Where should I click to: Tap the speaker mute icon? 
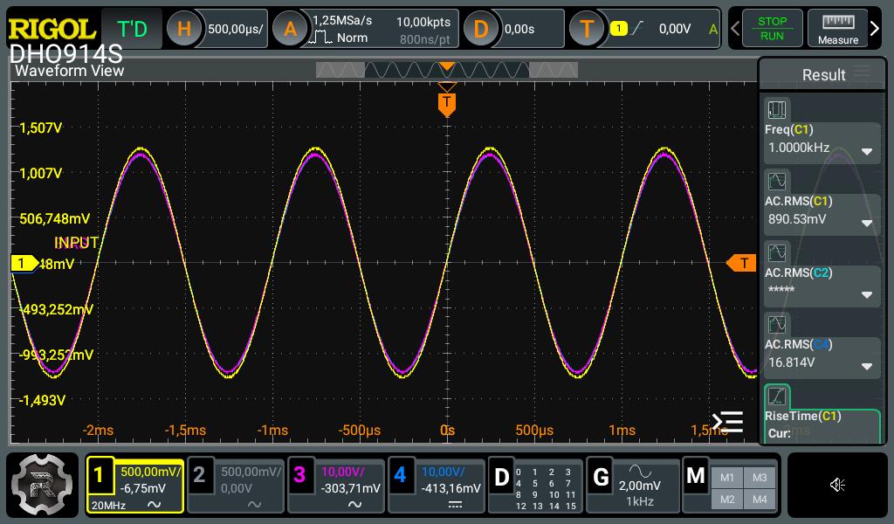[x=837, y=485]
